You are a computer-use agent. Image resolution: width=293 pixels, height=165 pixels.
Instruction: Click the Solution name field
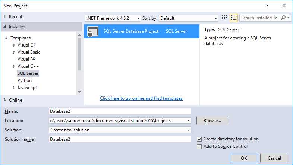pos(120,139)
